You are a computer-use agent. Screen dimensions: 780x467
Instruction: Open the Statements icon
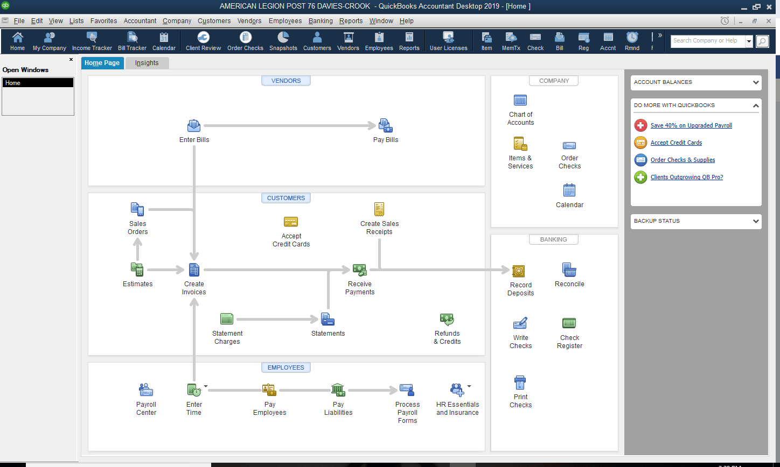click(328, 319)
